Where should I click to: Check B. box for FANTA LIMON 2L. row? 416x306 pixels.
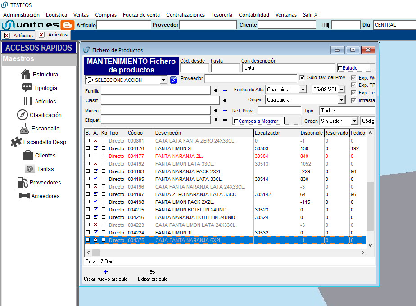(88, 148)
